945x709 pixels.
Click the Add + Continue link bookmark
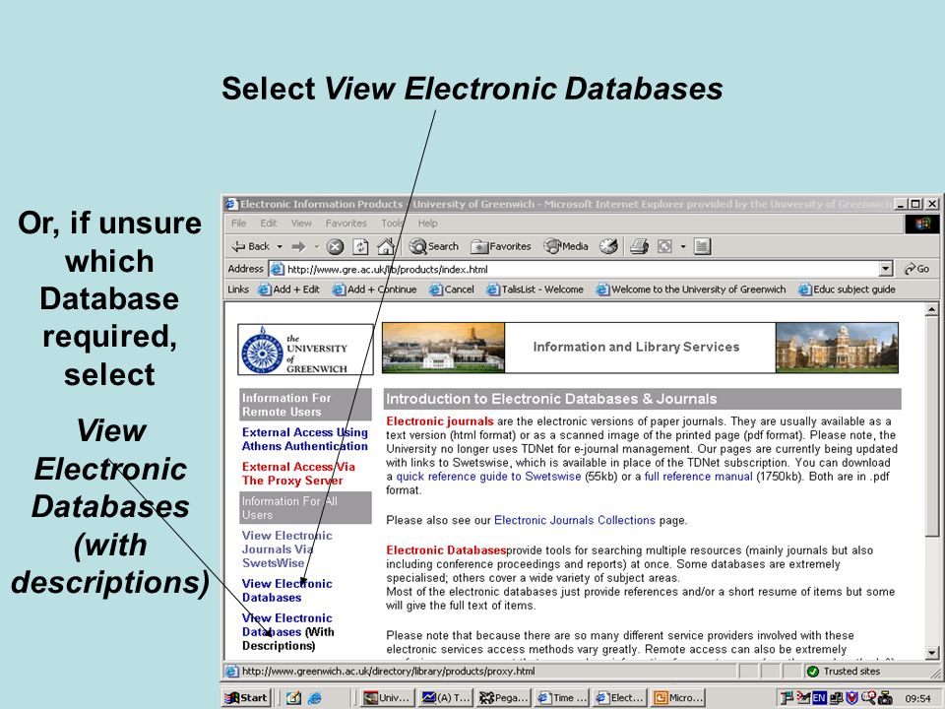pyautogui.click(x=374, y=290)
